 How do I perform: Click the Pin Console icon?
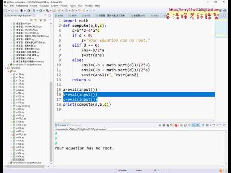203,125
